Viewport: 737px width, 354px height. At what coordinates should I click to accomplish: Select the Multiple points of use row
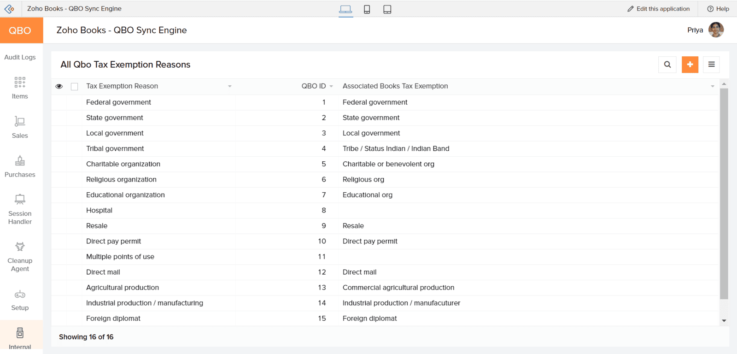click(385, 257)
